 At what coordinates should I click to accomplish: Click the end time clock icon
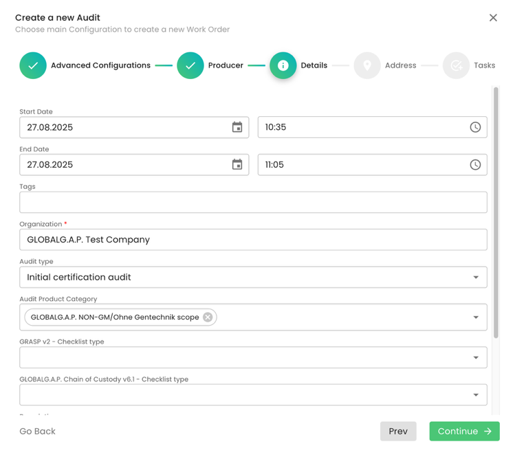click(475, 165)
